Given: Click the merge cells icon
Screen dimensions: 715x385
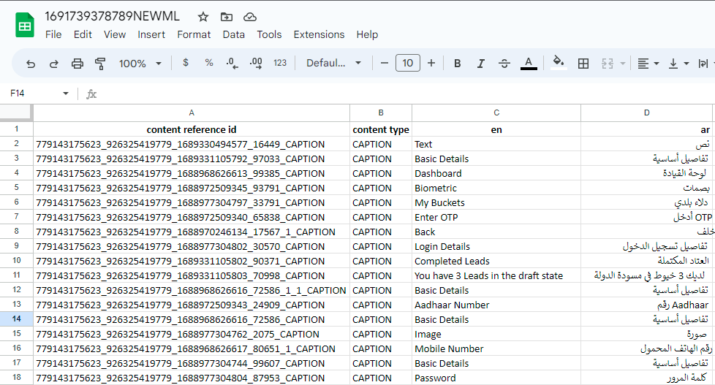Looking at the screenshot, I should click(x=608, y=64).
